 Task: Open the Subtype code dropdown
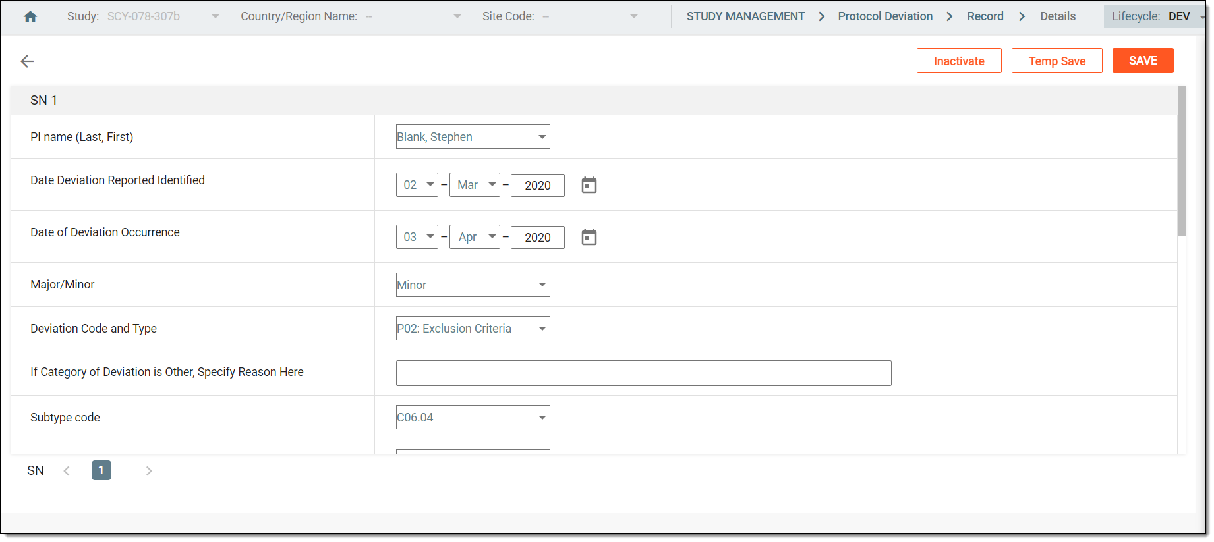click(473, 418)
